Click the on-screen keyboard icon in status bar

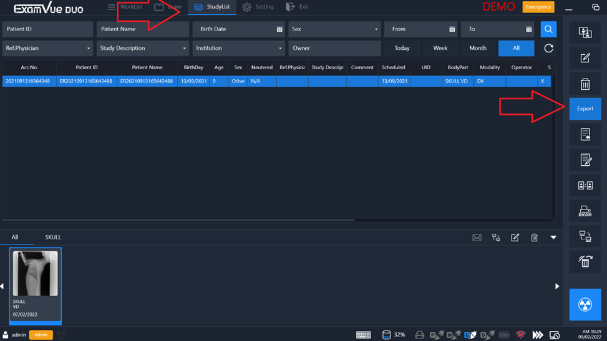point(363,335)
